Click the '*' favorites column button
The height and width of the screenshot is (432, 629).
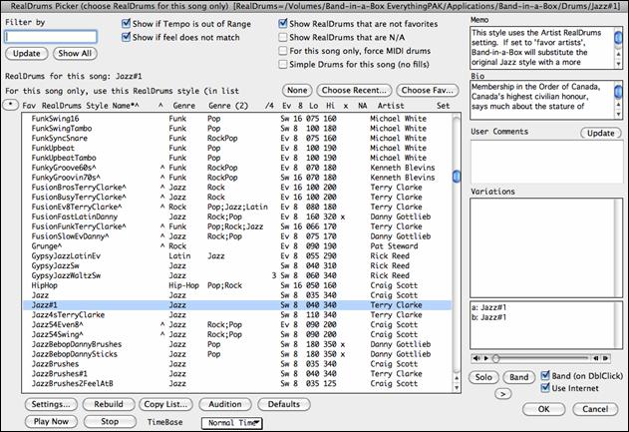point(10,105)
